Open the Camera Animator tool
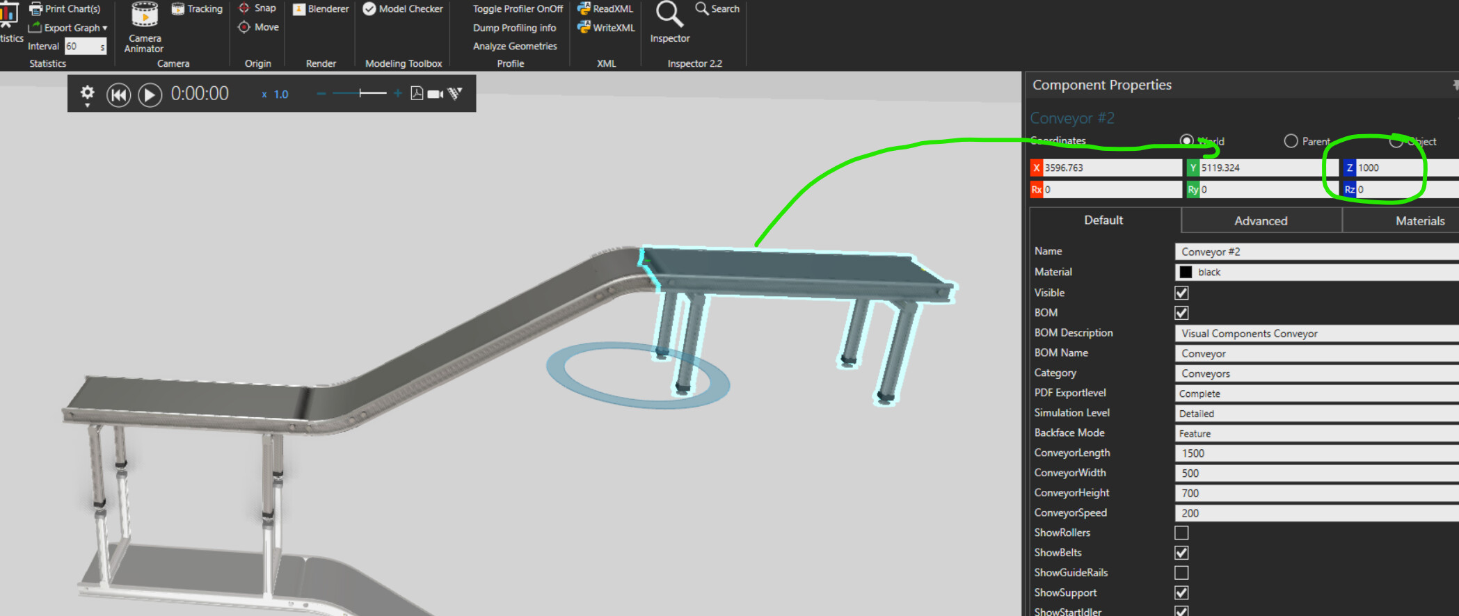This screenshot has width=1459, height=616. [145, 27]
